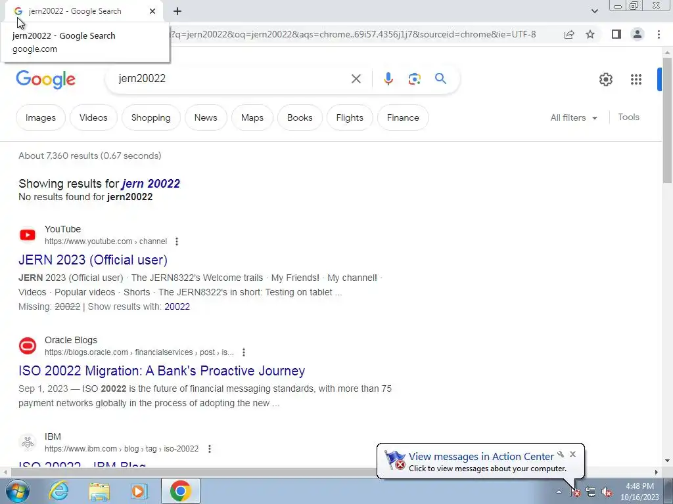The height and width of the screenshot is (504, 673).
Task: Open a new tab with the plus button
Action: [177, 11]
